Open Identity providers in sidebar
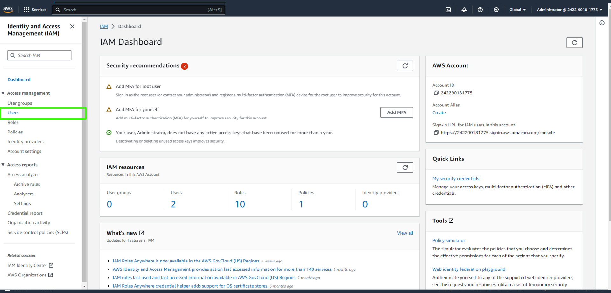 click(25, 142)
